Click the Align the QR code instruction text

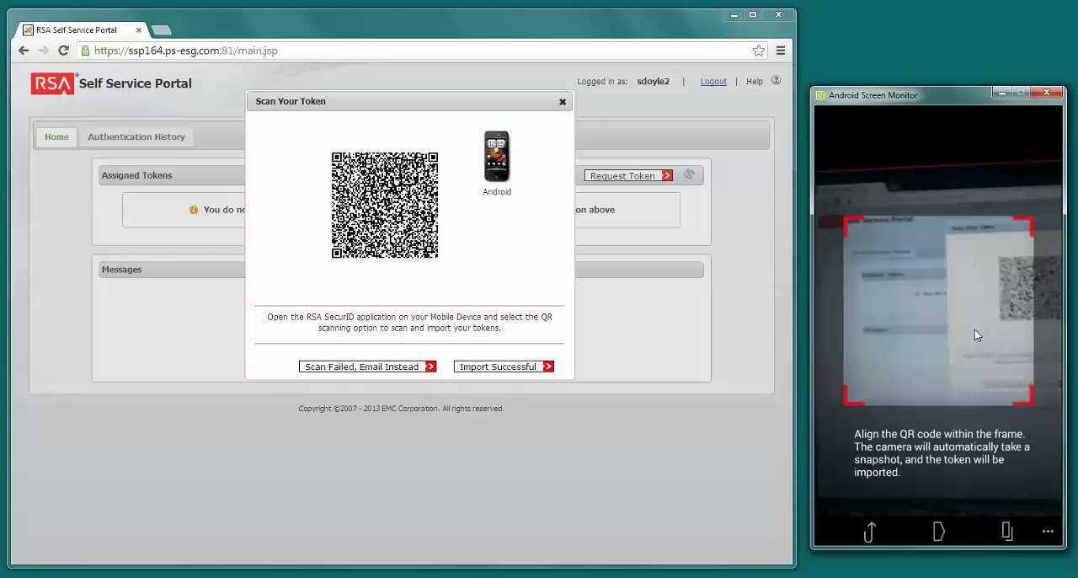942,453
